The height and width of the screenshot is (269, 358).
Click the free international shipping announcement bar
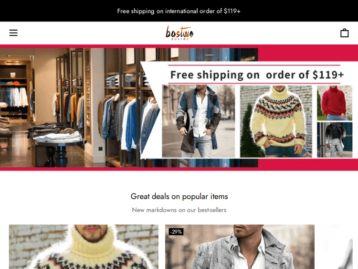point(179,11)
